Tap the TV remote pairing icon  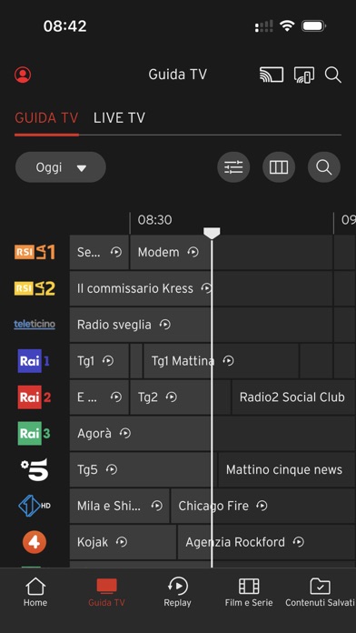point(304,75)
